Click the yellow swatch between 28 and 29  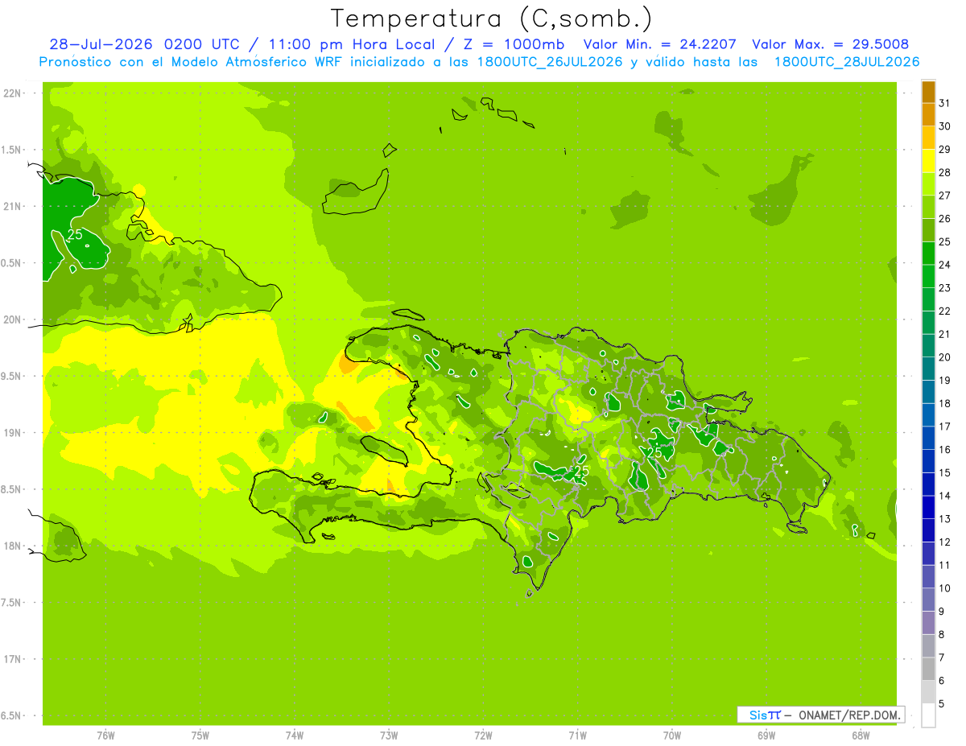click(928, 161)
